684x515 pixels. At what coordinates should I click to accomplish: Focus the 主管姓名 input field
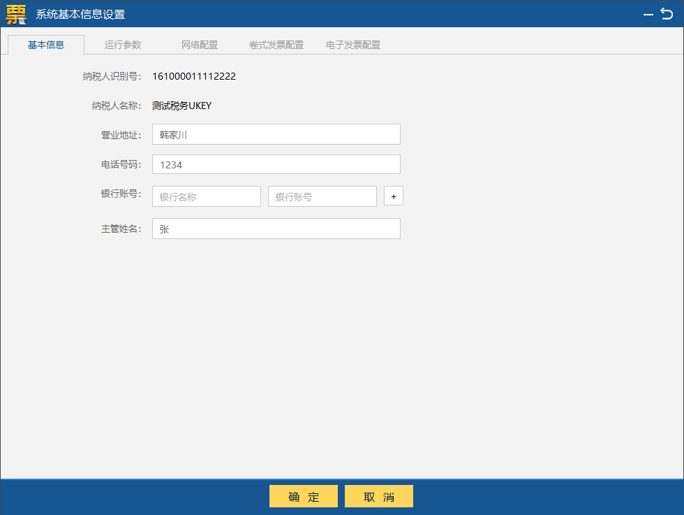(276, 229)
